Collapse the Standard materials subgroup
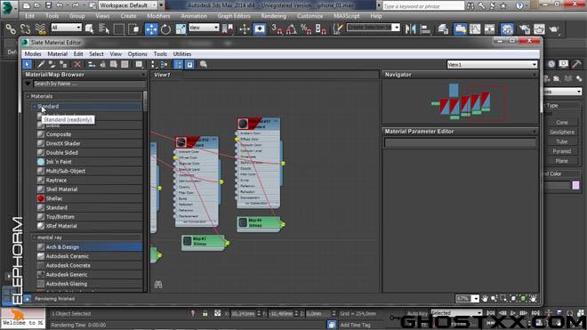This screenshot has height=330, width=587. pos(34,107)
